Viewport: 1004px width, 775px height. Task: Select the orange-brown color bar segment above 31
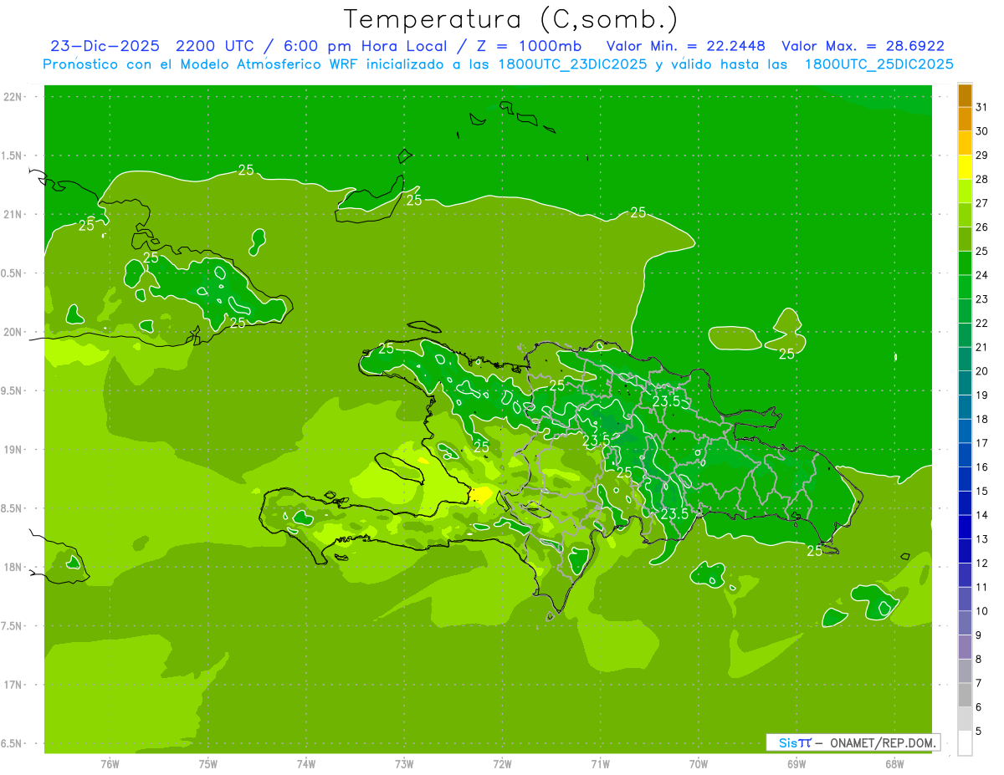pyautogui.click(x=965, y=95)
